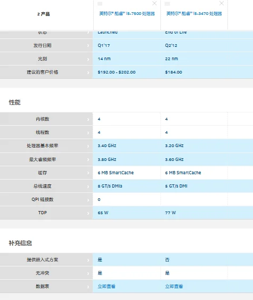Click the 8 GT/s DMI3 bus speed value
This screenshot has width=253, height=300.
coord(110,186)
